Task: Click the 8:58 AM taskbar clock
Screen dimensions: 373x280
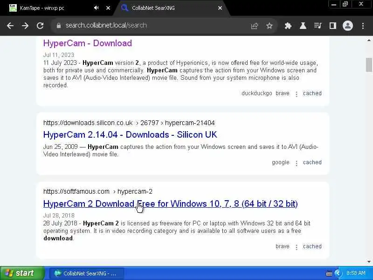Action: pos(356,273)
